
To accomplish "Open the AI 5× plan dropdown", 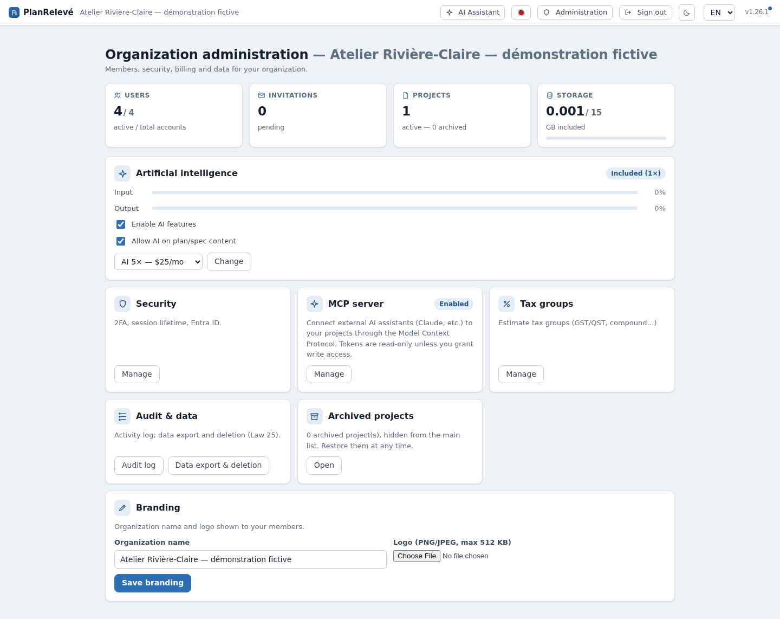I will click(158, 262).
